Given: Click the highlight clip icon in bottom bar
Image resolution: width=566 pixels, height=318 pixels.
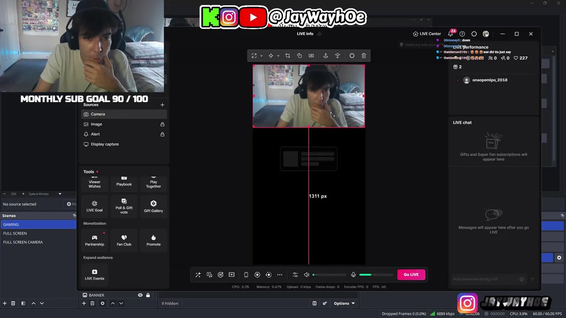Looking at the screenshot, I should (231, 275).
